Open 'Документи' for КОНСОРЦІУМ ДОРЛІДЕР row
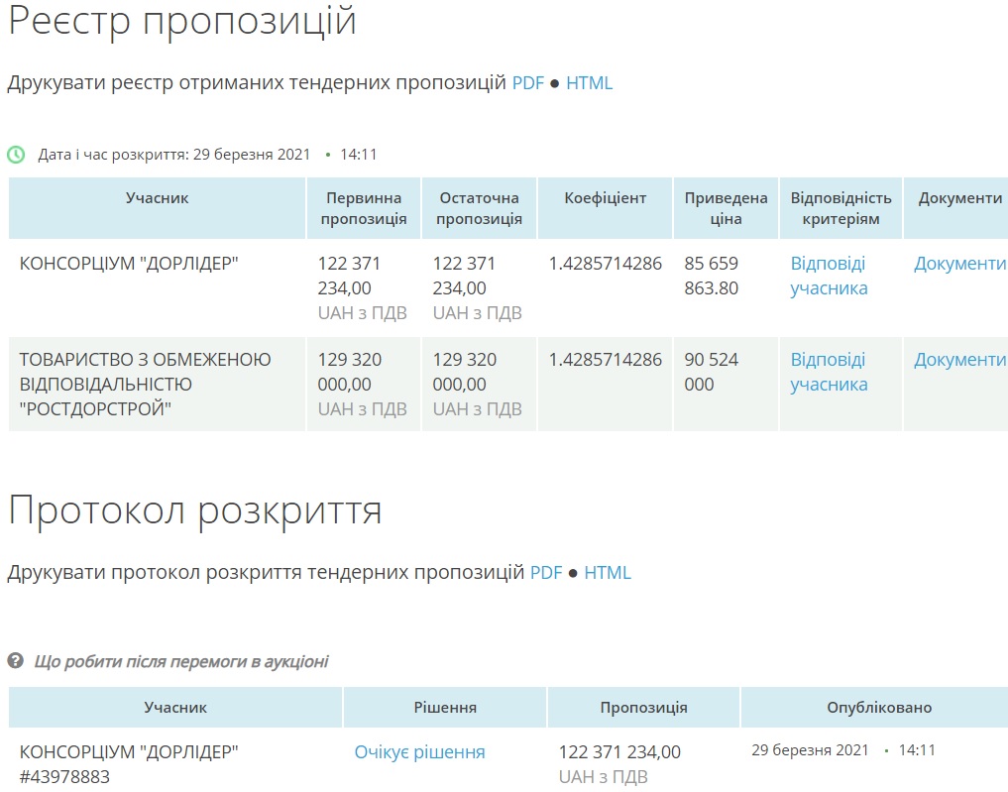1008x792 pixels. click(x=959, y=264)
